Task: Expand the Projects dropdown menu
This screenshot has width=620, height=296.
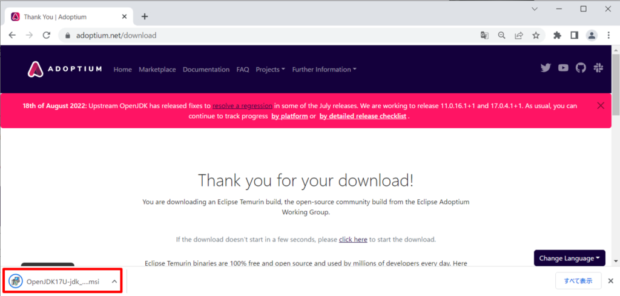Action: coord(271,69)
